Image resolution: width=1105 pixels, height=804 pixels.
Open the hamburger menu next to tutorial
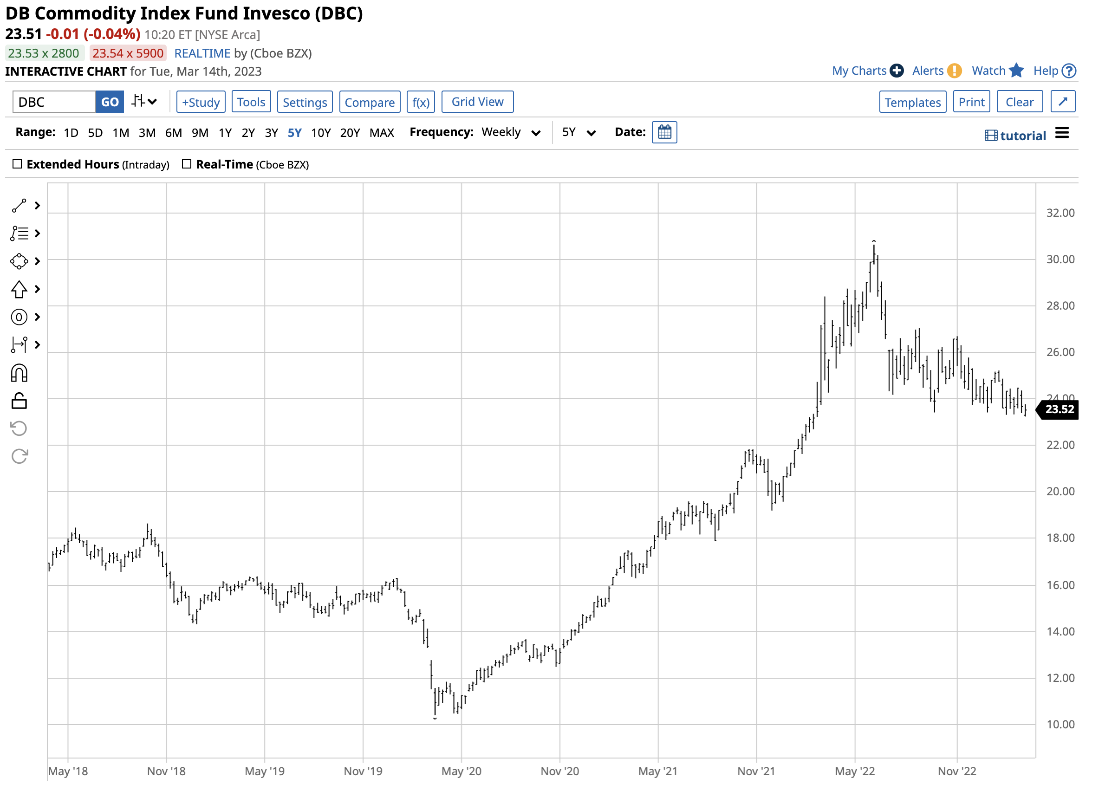coord(1062,133)
